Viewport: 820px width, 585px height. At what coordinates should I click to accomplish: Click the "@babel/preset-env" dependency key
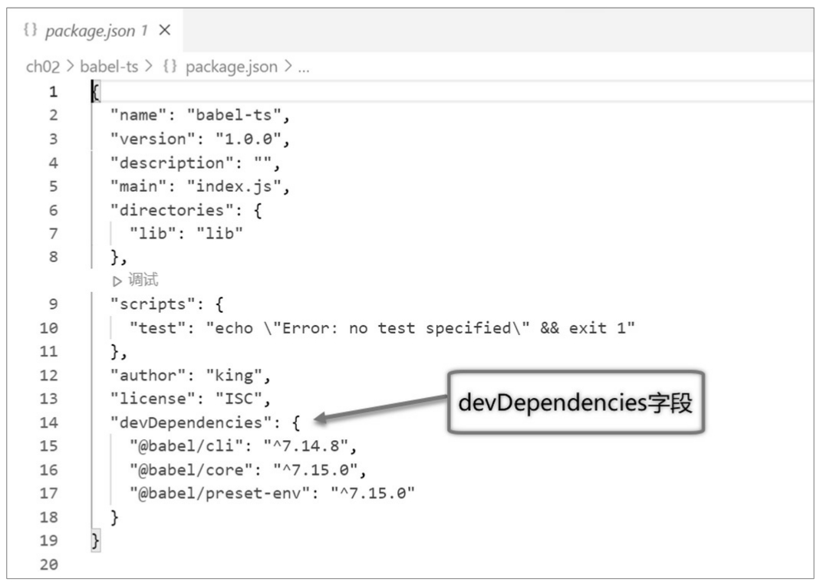pos(220,493)
